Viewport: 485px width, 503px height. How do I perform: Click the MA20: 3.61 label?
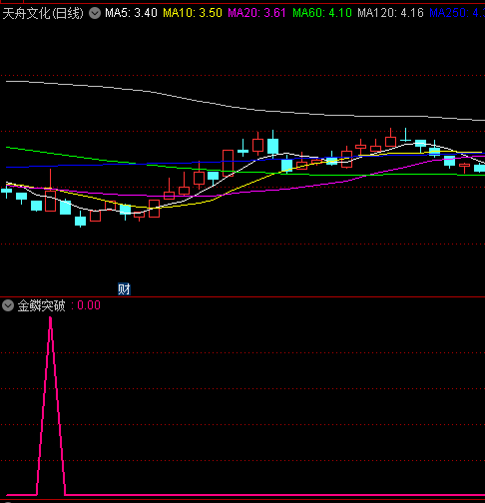pos(256,13)
